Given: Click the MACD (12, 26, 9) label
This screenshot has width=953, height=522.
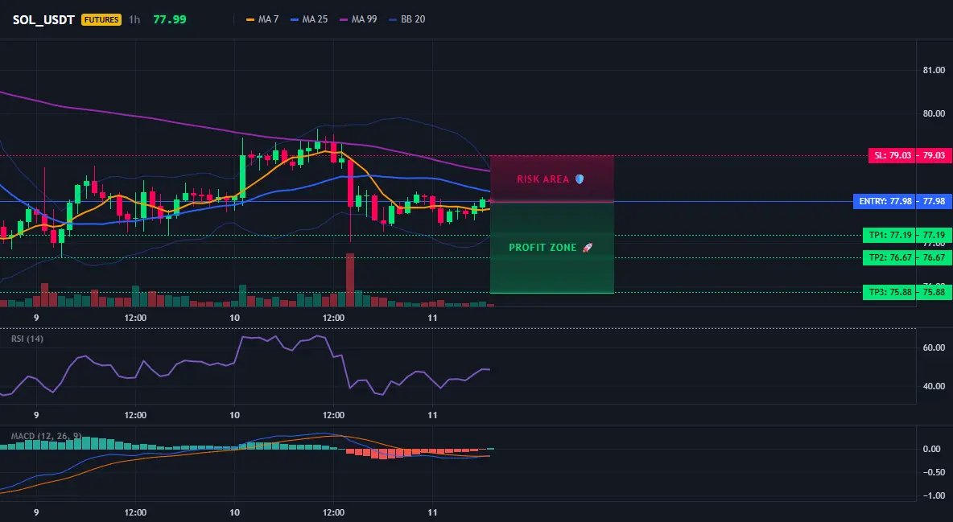Looking at the screenshot, I should [x=46, y=436].
